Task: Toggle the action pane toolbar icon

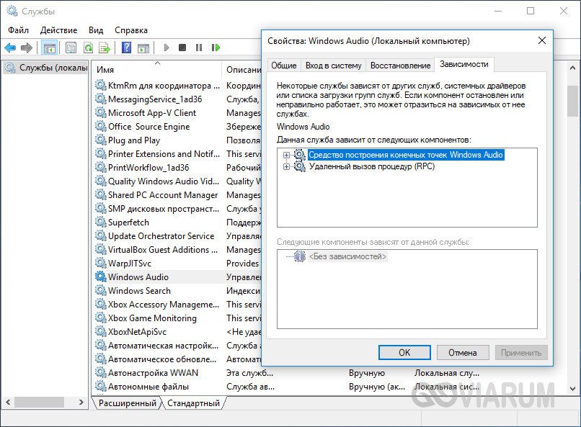Action: point(143,48)
